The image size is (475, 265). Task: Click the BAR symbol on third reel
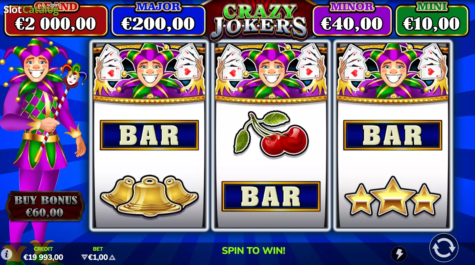click(393, 135)
